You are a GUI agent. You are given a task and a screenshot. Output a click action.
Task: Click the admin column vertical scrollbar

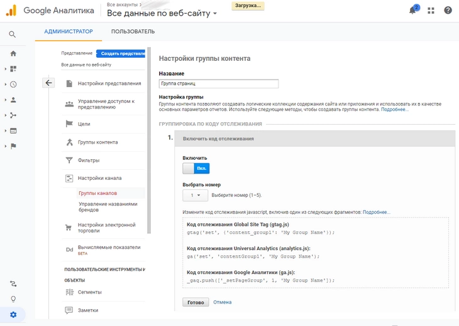149,140
